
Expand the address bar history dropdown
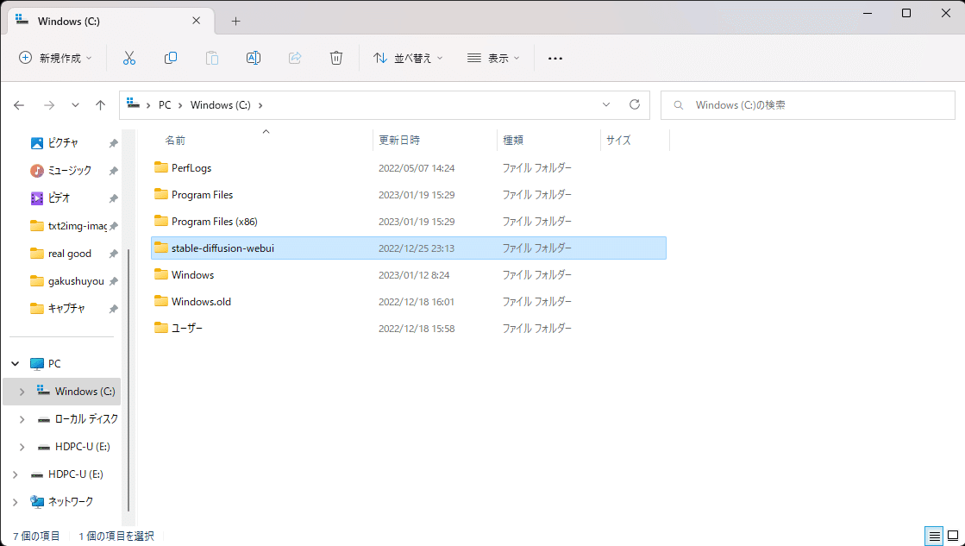coord(606,104)
